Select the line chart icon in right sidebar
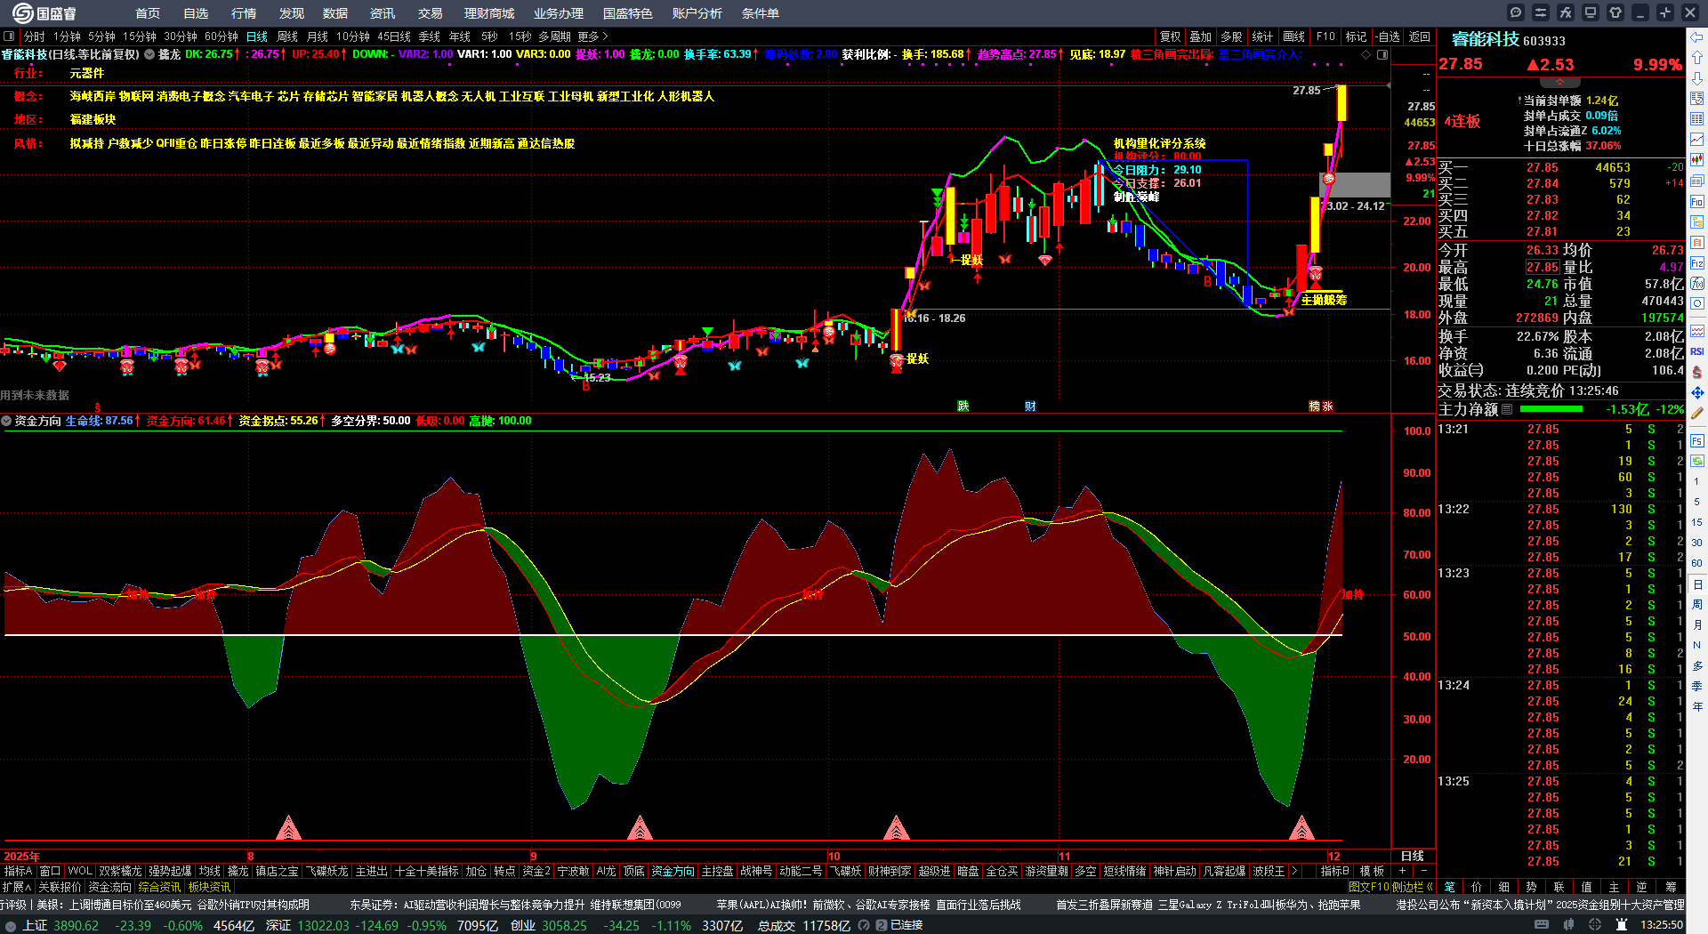The image size is (1708, 934). [x=1697, y=140]
